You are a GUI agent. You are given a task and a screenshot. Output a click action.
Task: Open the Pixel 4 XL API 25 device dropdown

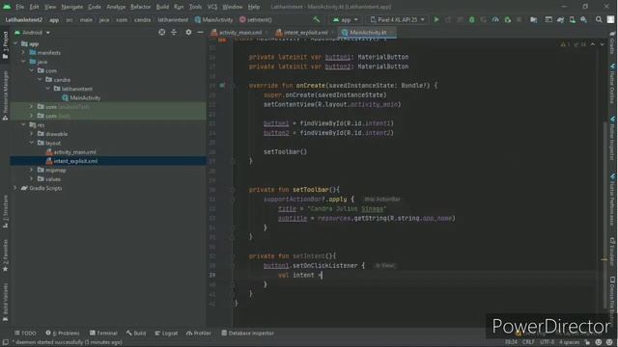point(397,19)
